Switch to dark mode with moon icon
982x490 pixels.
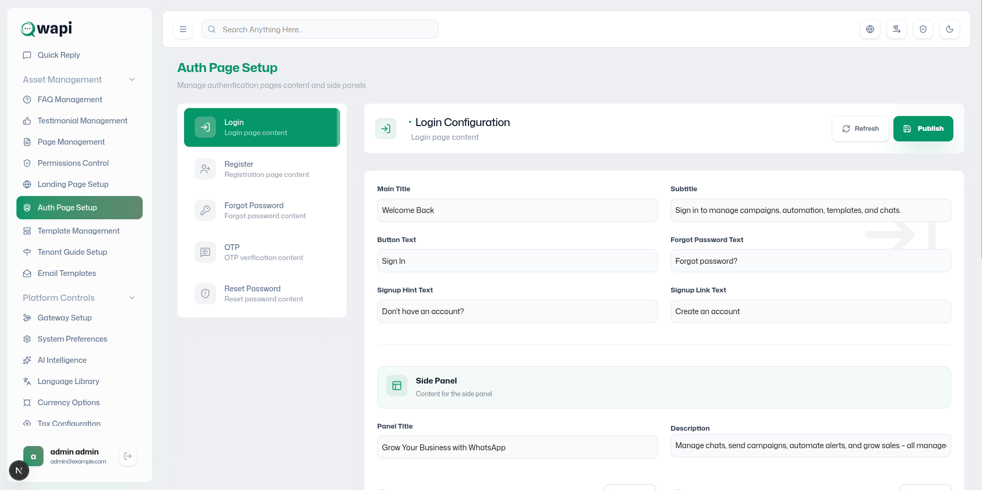tap(950, 29)
